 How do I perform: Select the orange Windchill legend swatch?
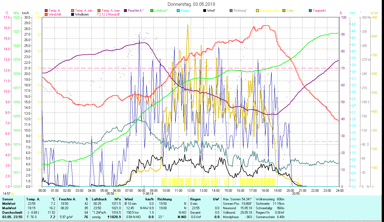coord(46,14)
